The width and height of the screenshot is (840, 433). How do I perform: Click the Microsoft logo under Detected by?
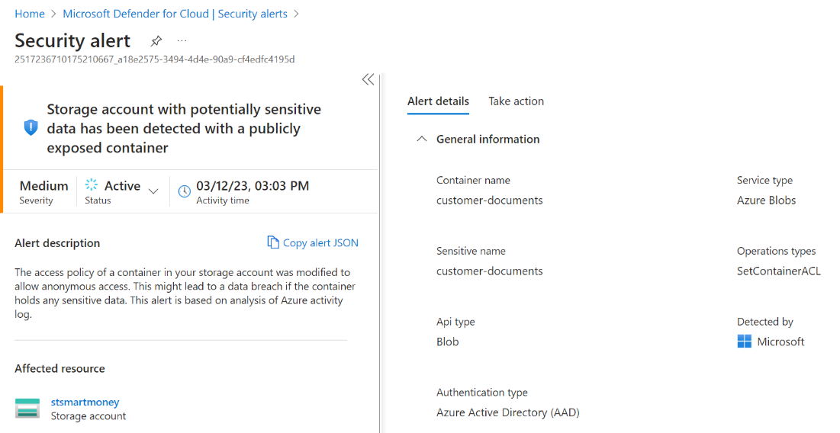(x=745, y=342)
